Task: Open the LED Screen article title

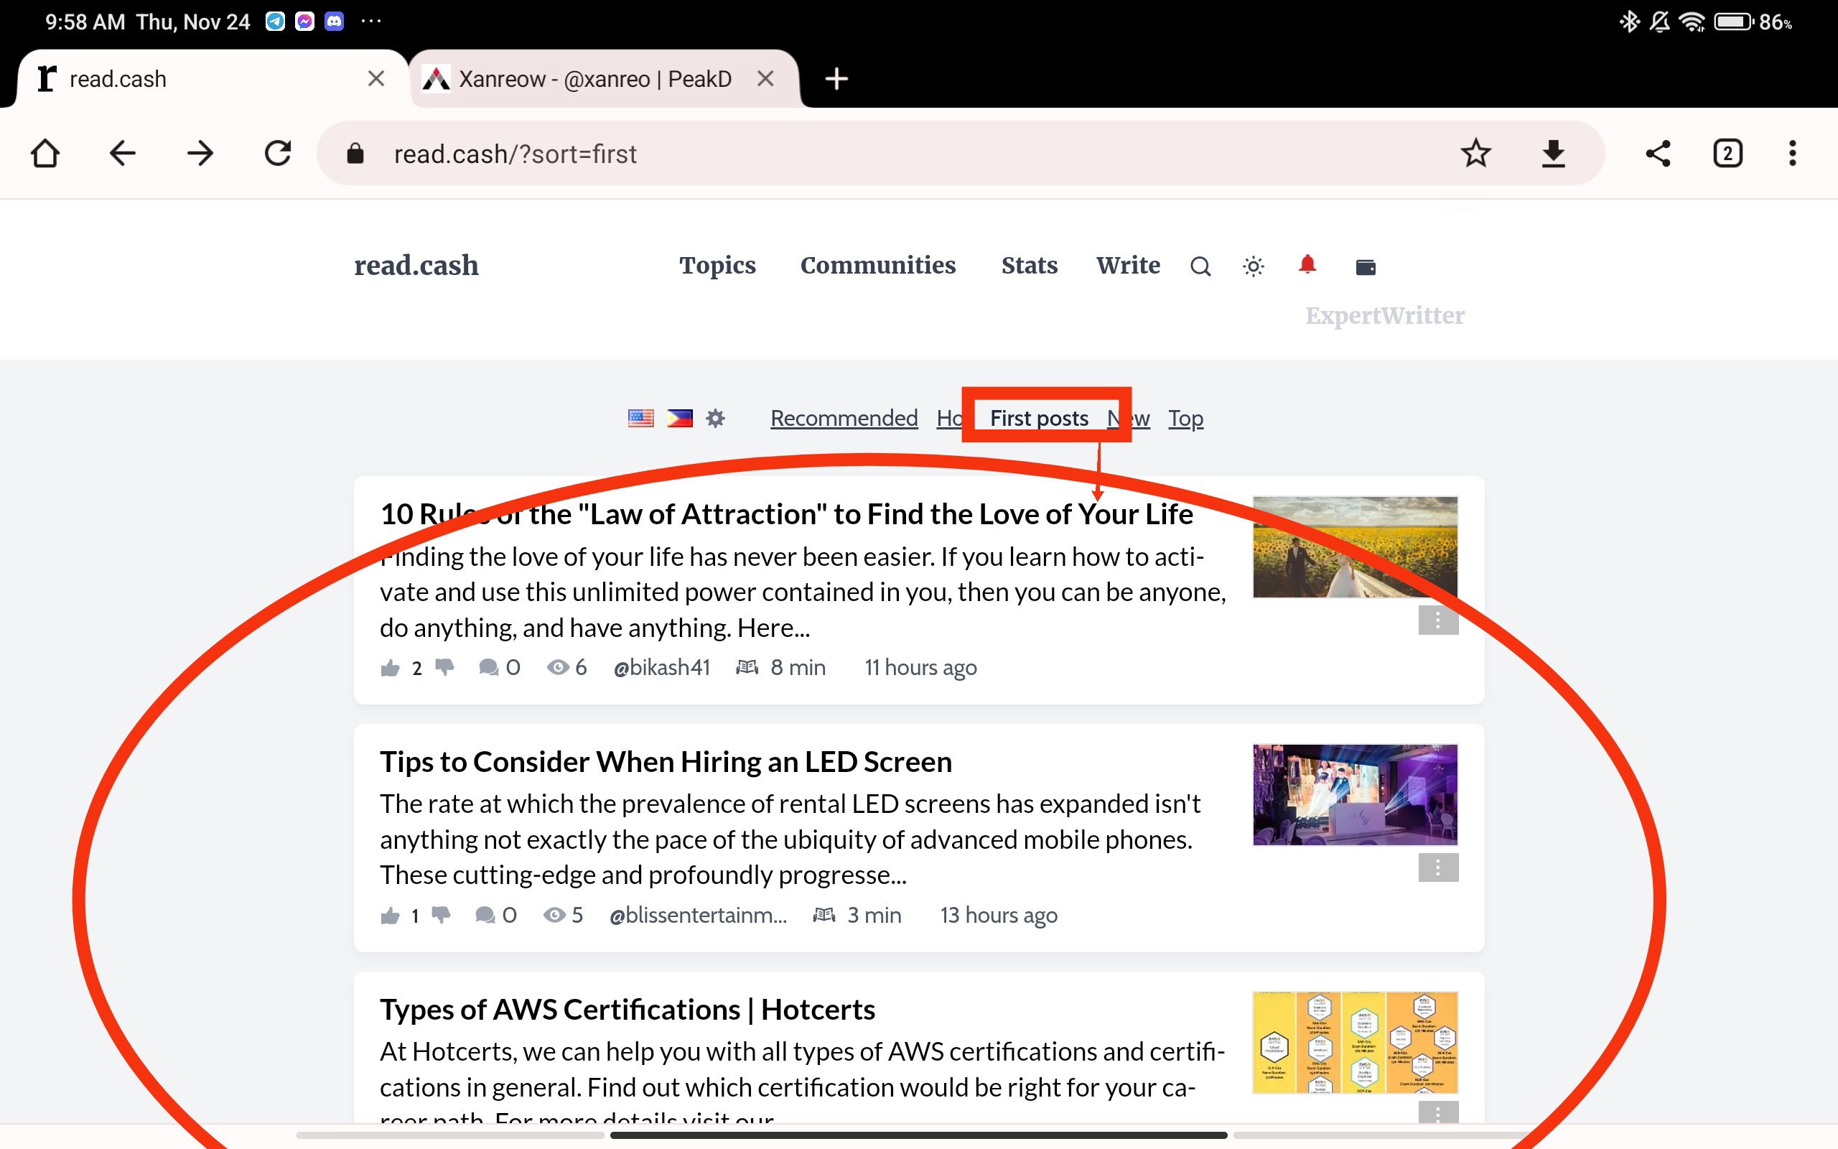Action: [666, 761]
